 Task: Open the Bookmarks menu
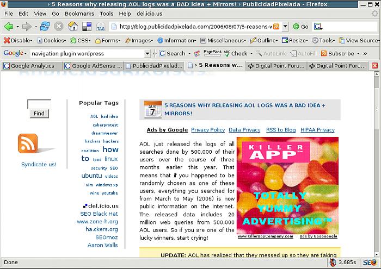(79, 14)
